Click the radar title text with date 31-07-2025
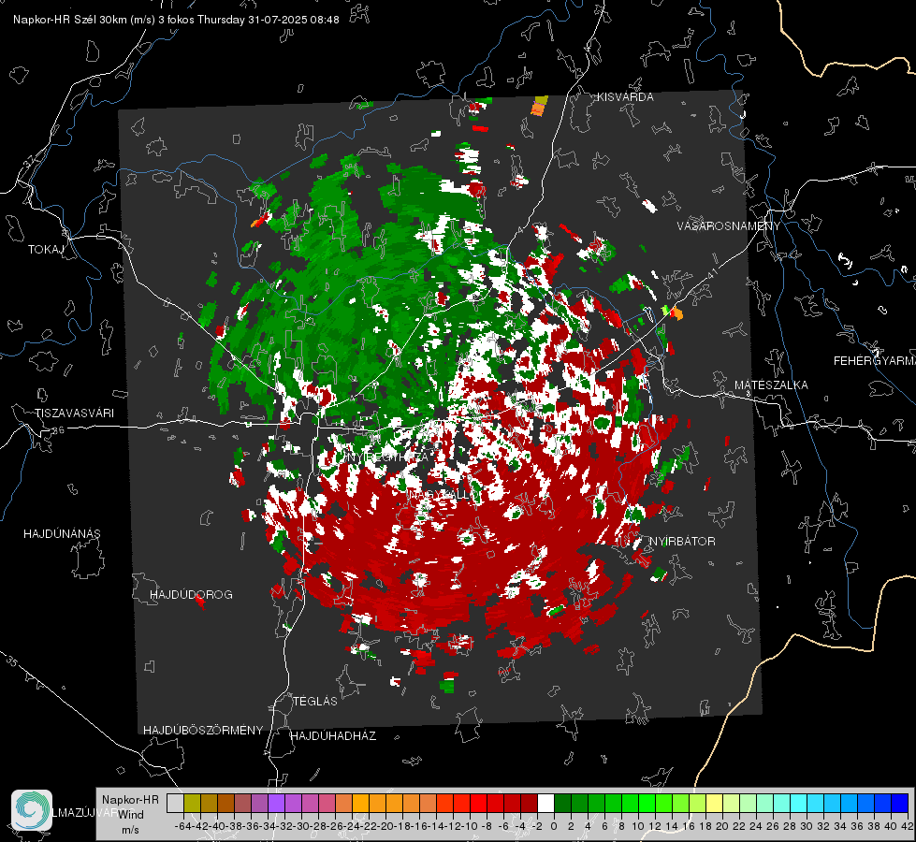The image size is (916, 842). coord(176,20)
